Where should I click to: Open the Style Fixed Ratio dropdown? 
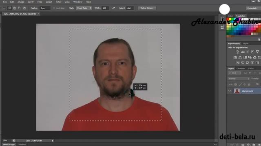coord(84,8)
